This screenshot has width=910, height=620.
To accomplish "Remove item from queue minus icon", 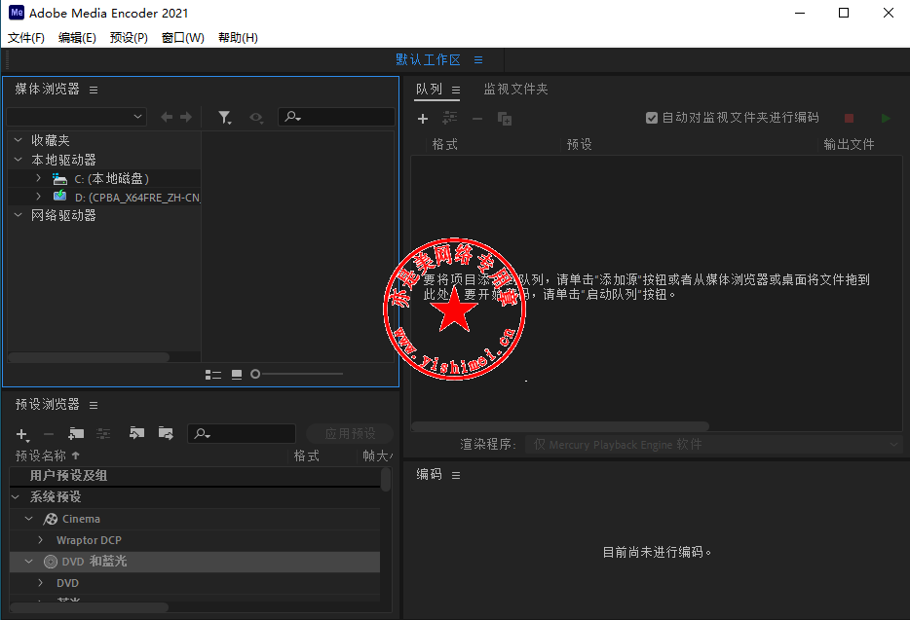I will pyautogui.click(x=477, y=119).
